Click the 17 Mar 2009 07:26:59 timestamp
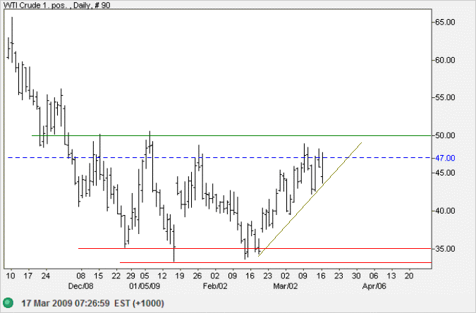 pos(66,303)
